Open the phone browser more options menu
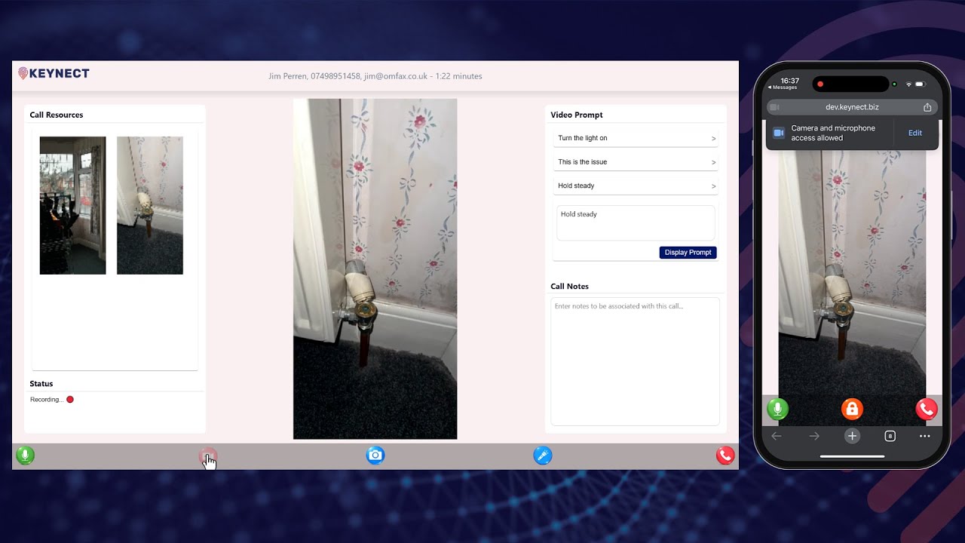The width and height of the screenshot is (965, 543). (x=925, y=436)
